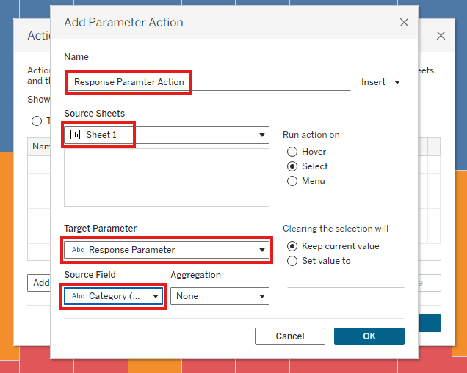Open the Insert dropdown next to Name

[380, 82]
